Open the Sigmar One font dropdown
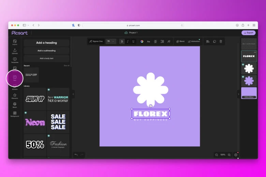 [x=96, y=42]
